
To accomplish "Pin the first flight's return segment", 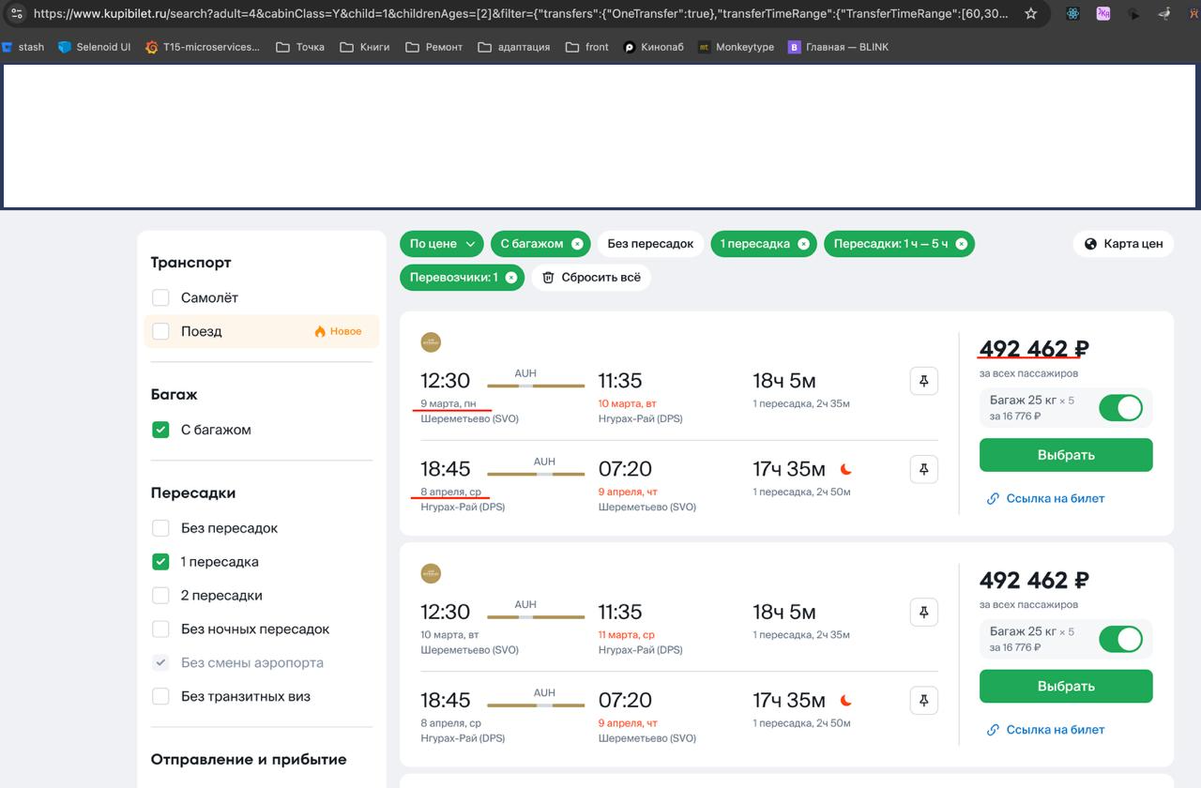I will click(923, 469).
